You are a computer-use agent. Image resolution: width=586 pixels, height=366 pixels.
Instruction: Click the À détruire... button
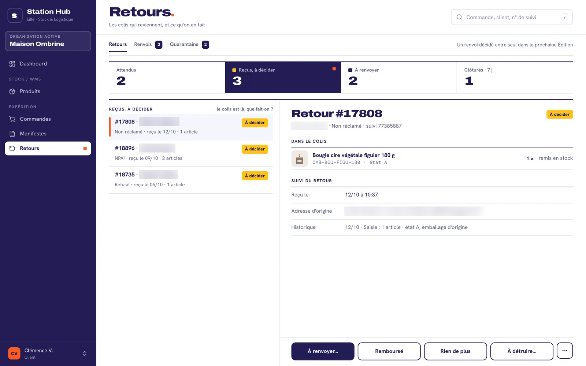tap(522, 351)
